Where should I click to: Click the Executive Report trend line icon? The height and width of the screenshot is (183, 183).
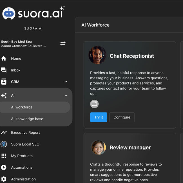pos(4,133)
